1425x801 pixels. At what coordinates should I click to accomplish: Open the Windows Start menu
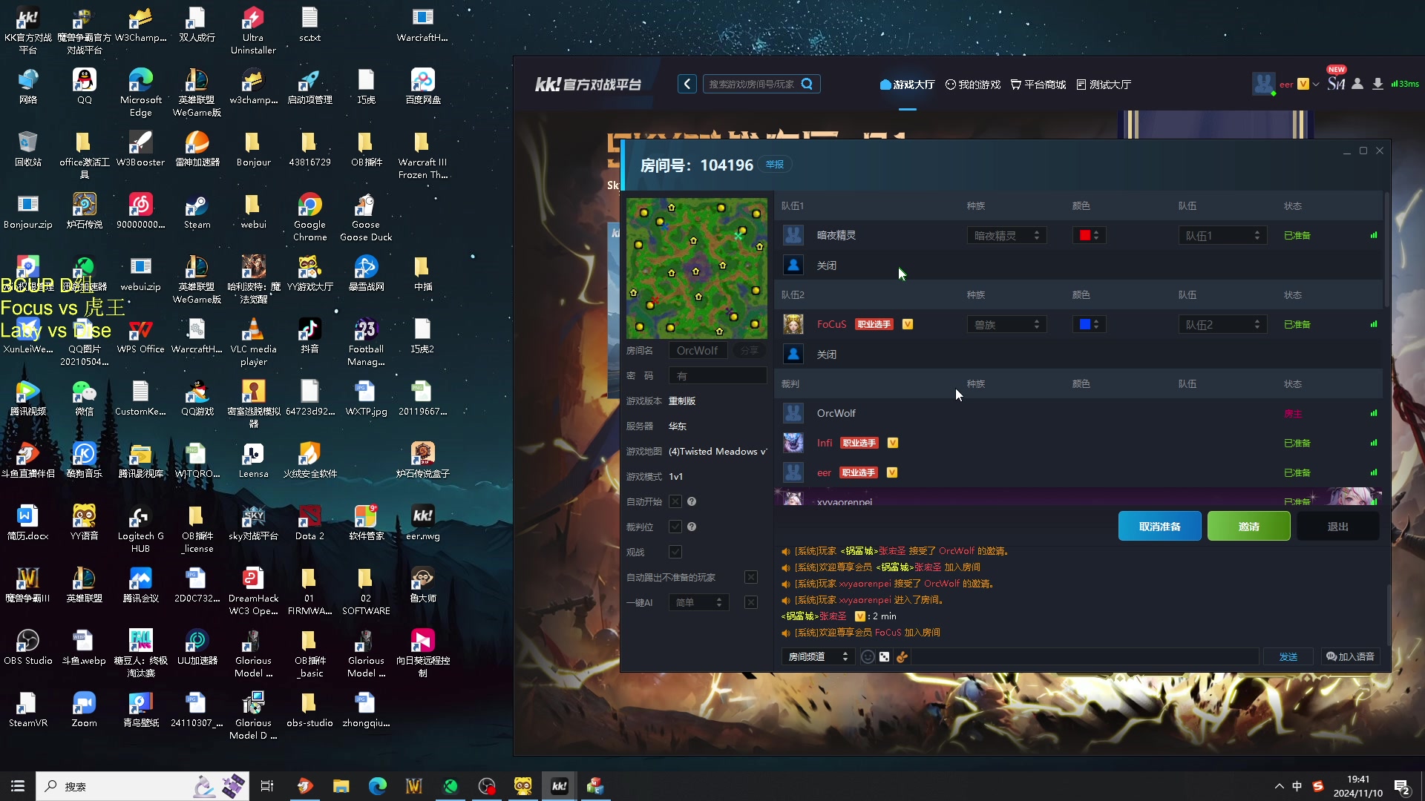point(18,785)
